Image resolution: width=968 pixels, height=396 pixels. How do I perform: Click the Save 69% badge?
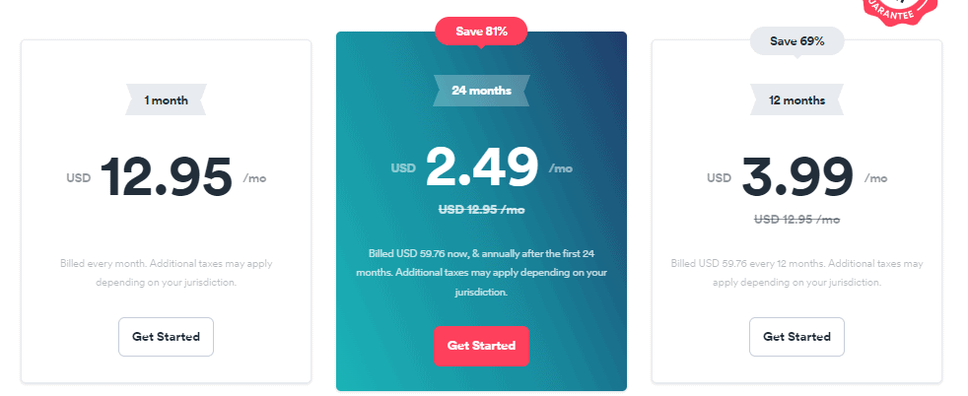(797, 41)
